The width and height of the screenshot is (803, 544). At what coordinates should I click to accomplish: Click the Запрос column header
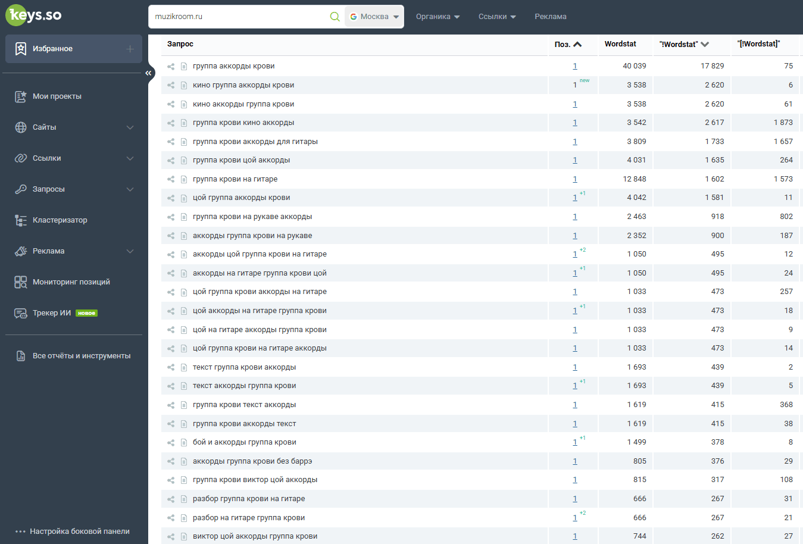pyautogui.click(x=180, y=44)
